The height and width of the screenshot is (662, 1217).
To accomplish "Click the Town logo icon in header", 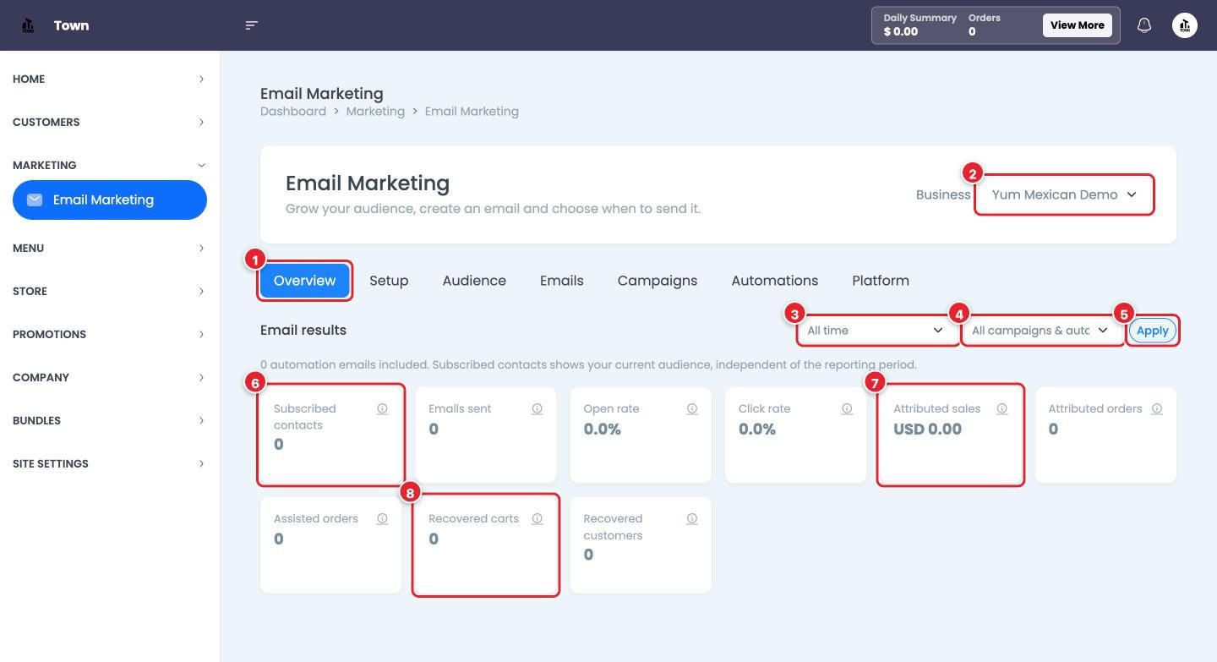I will [x=28, y=25].
